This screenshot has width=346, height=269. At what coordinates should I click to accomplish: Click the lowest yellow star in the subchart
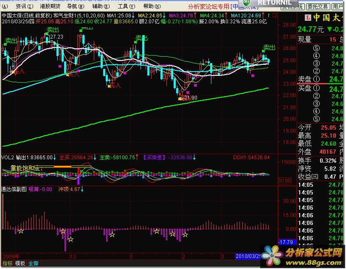tap(70, 239)
